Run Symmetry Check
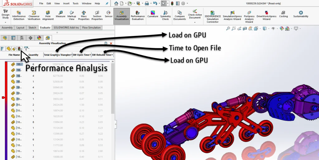 coord(165,16)
